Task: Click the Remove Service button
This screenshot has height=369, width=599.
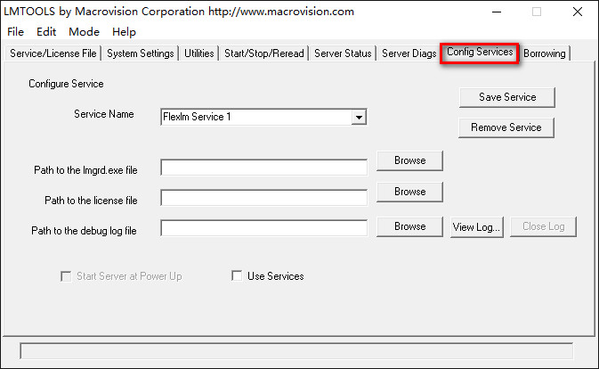Action: [x=506, y=127]
